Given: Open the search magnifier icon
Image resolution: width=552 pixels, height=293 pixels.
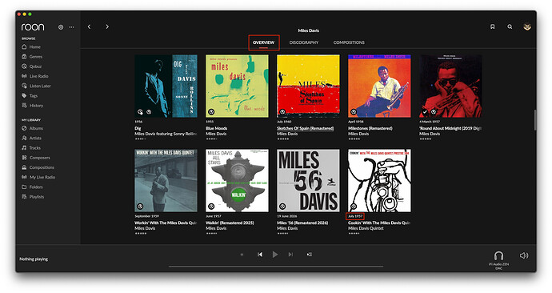Looking at the screenshot, I should tap(510, 26).
